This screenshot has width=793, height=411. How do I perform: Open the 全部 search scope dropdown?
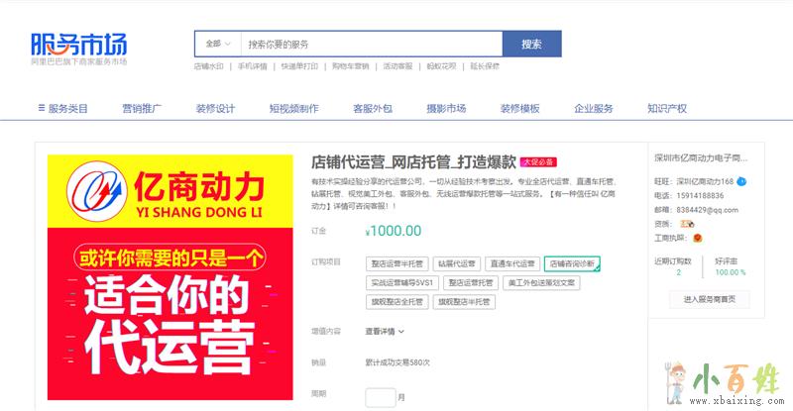(217, 45)
